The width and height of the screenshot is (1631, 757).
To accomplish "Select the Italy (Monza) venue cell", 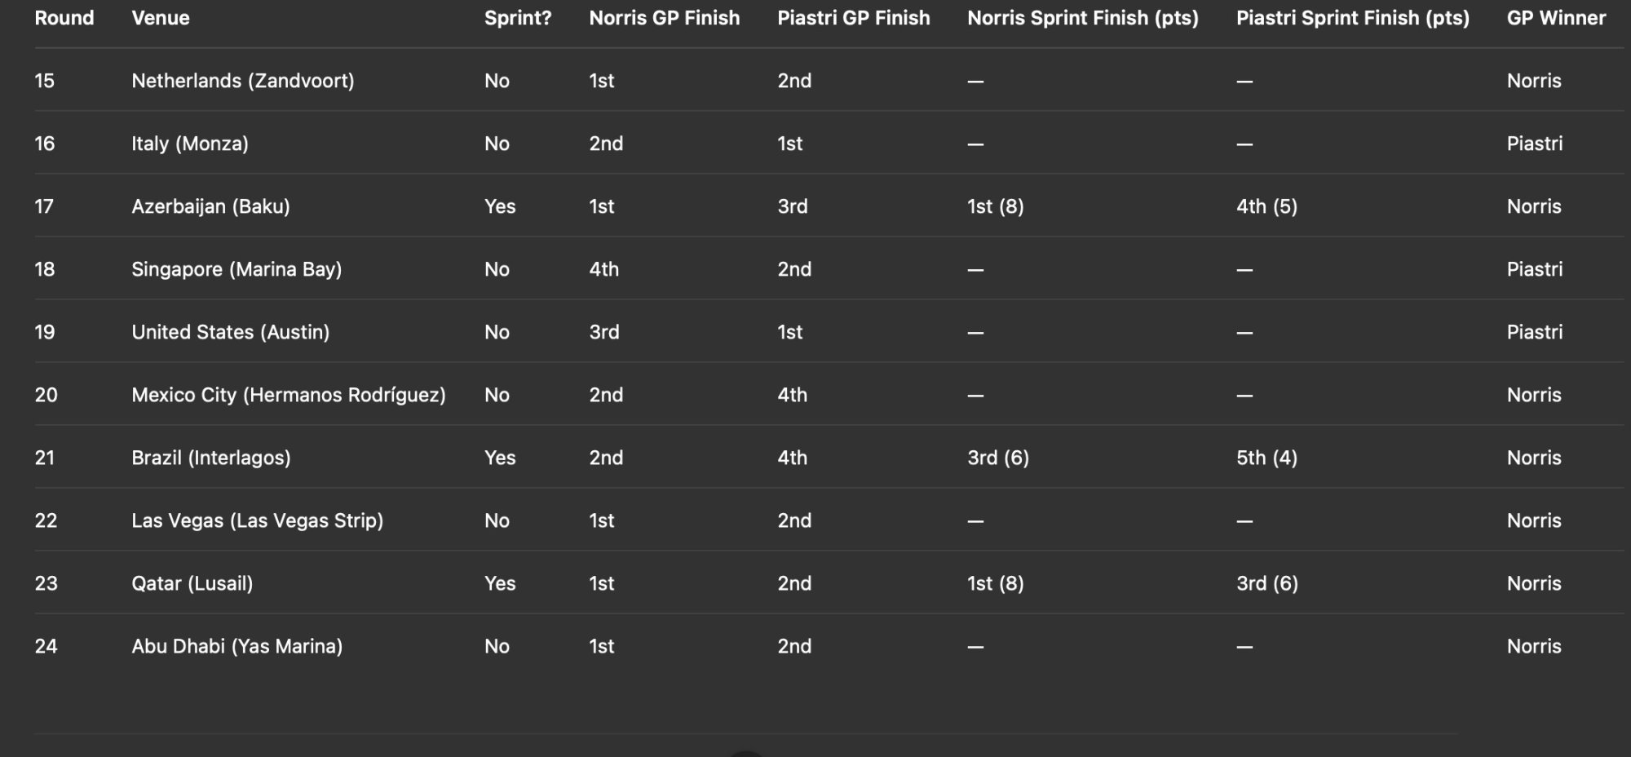I will (190, 144).
